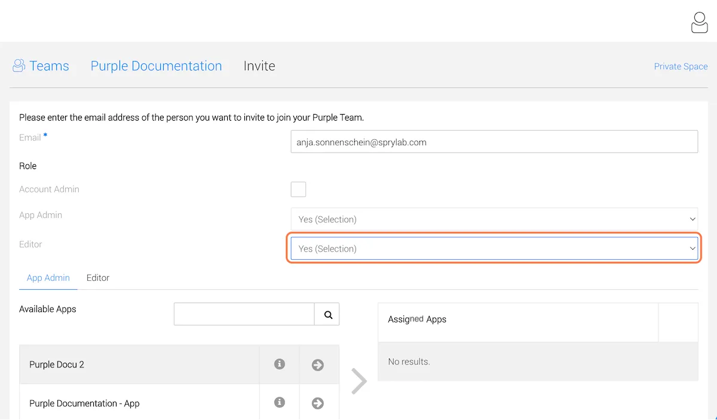Select the 'Purple Documentation - App' app name
The width and height of the screenshot is (717, 420).
pyautogui.click(x=84, y=403)
